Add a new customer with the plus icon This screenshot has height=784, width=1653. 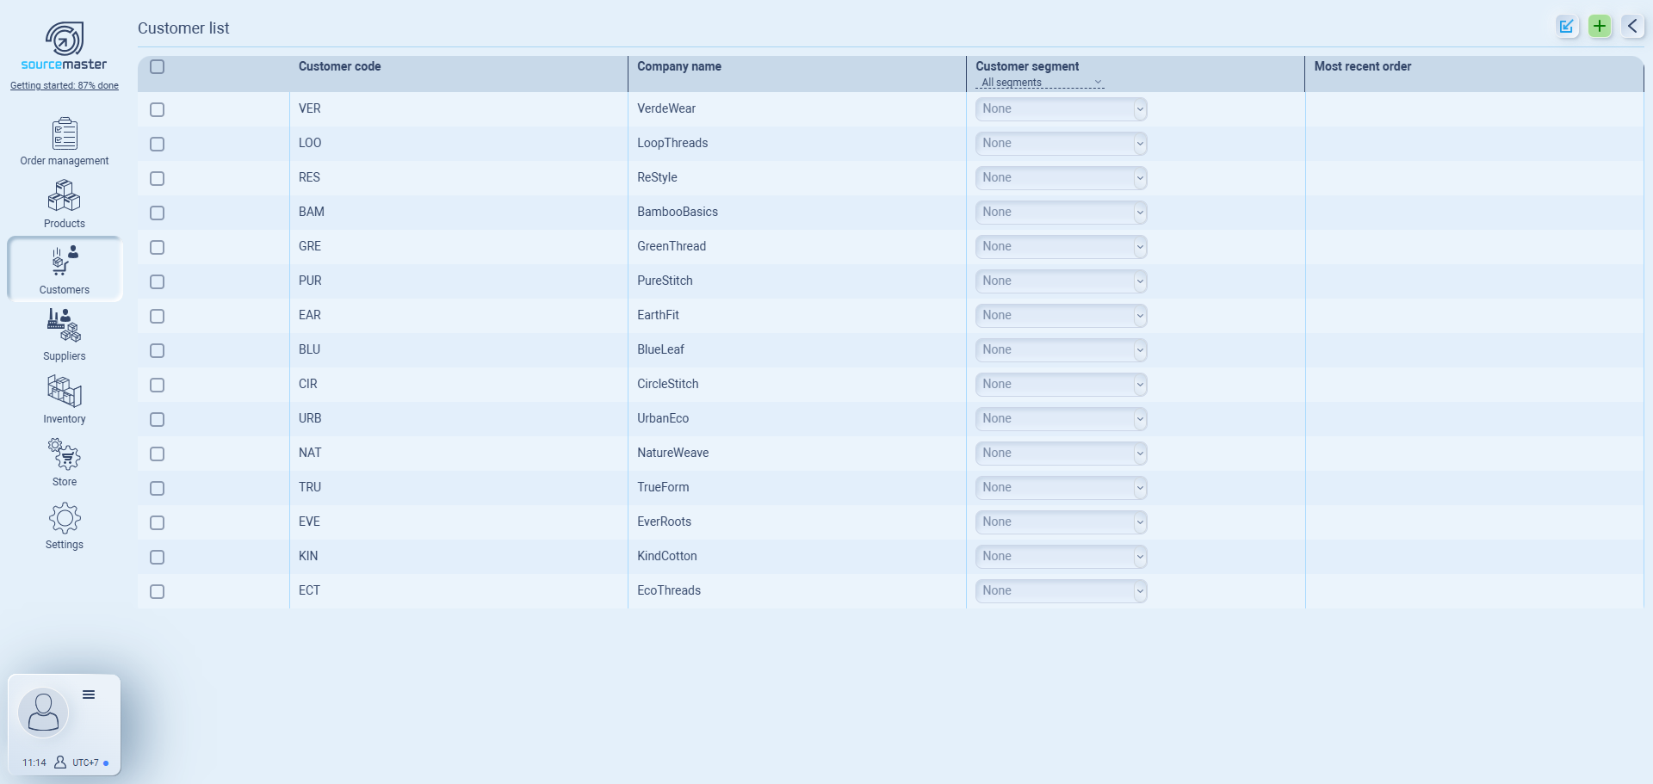(1600, 26)
